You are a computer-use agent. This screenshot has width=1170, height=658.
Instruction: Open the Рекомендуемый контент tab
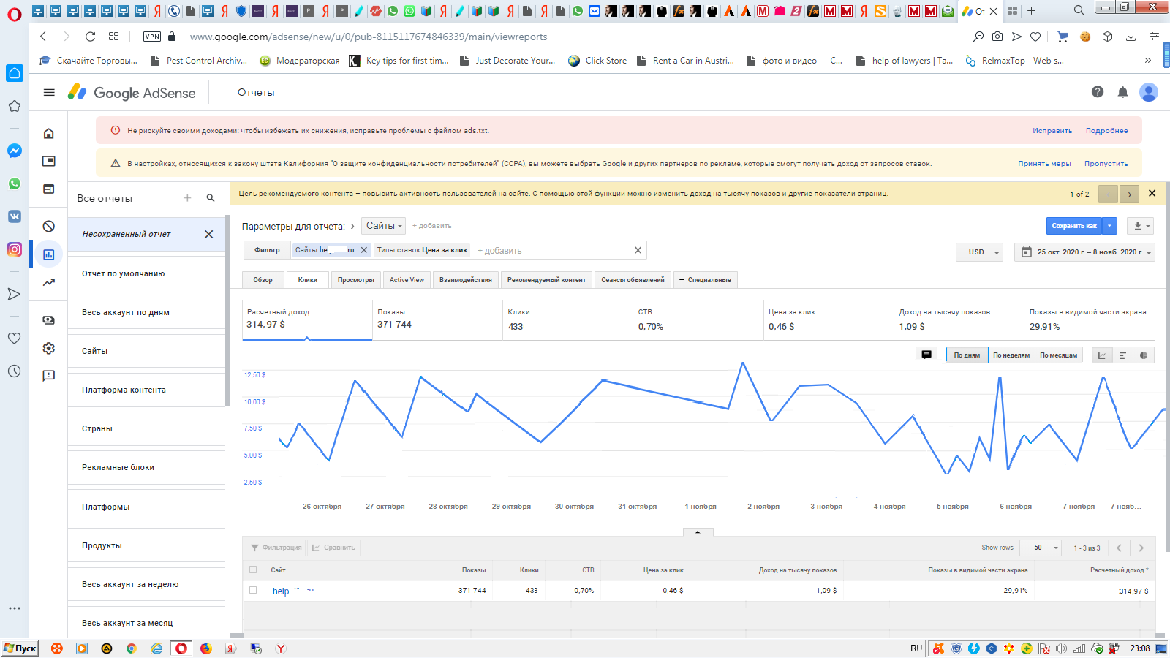click(546, 280)
